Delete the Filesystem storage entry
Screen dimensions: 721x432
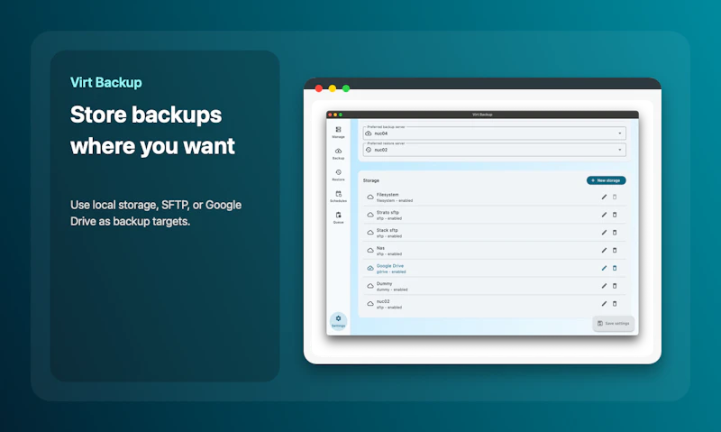[x=615, y=197]
